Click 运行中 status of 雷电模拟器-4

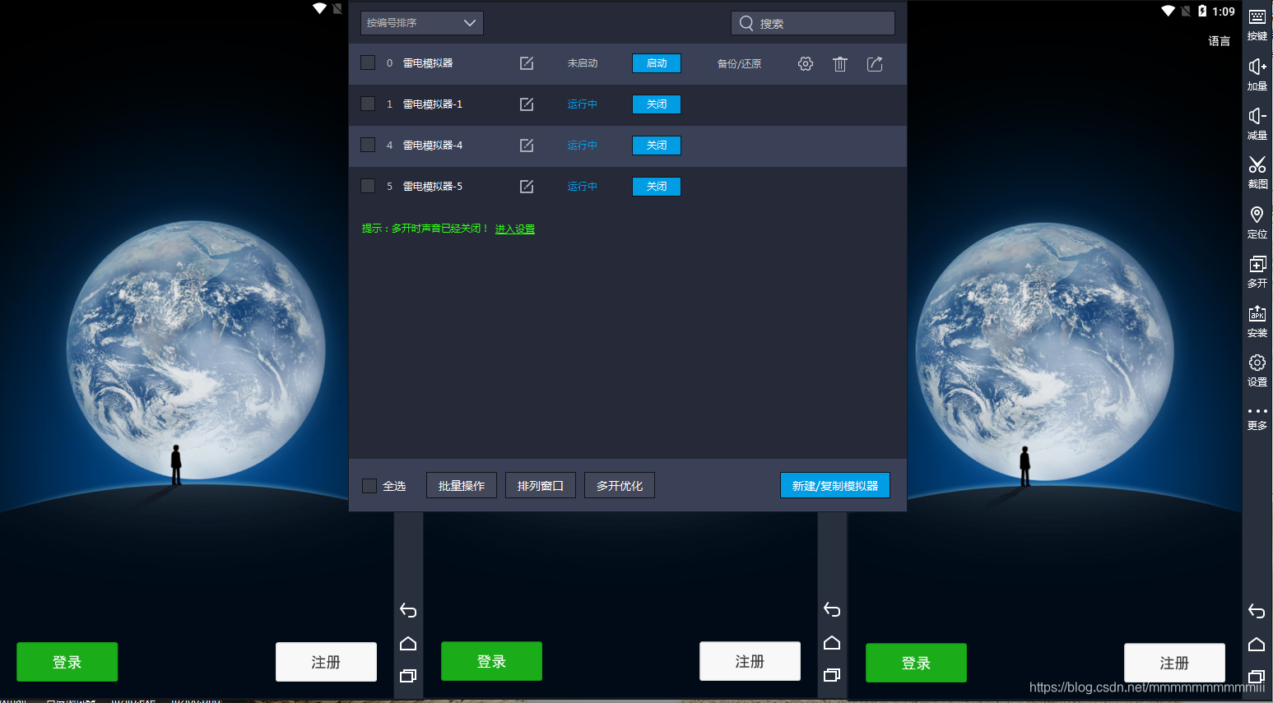(583, 146)
